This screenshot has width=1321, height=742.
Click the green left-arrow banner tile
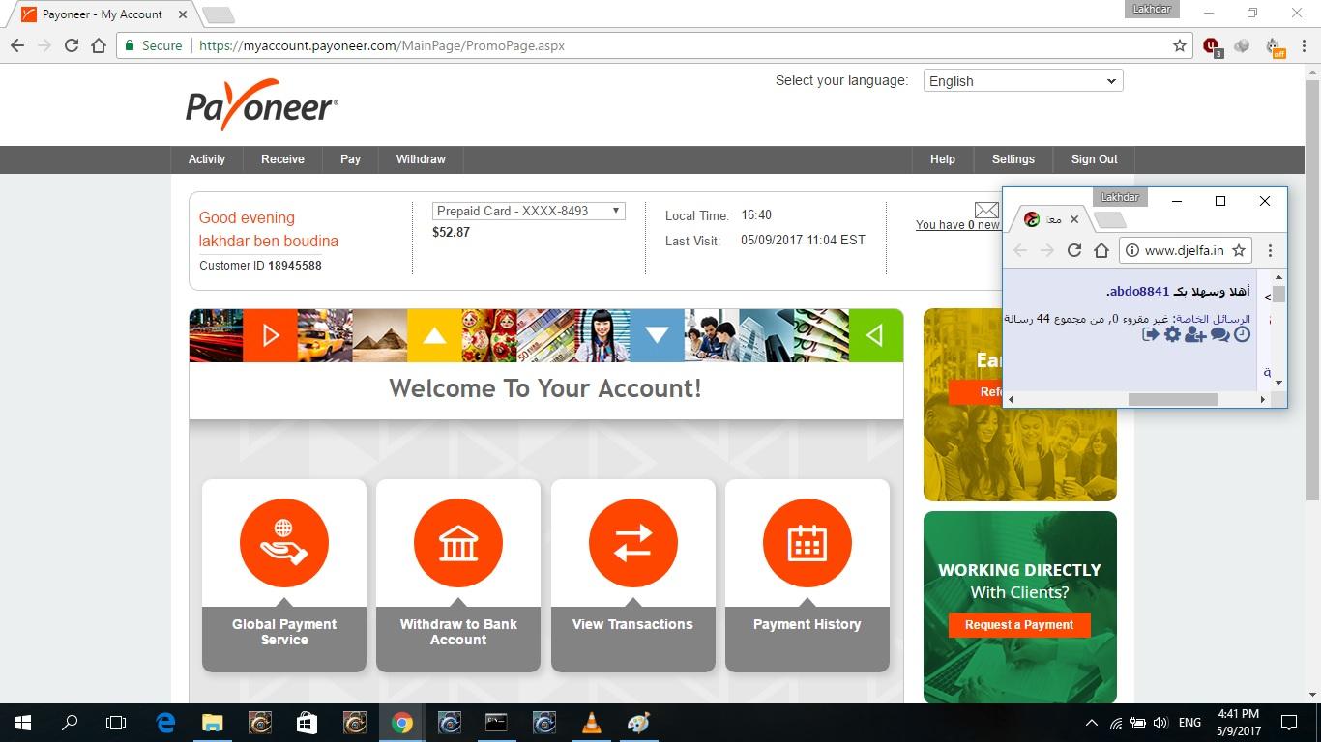click(x=875, y=335)
